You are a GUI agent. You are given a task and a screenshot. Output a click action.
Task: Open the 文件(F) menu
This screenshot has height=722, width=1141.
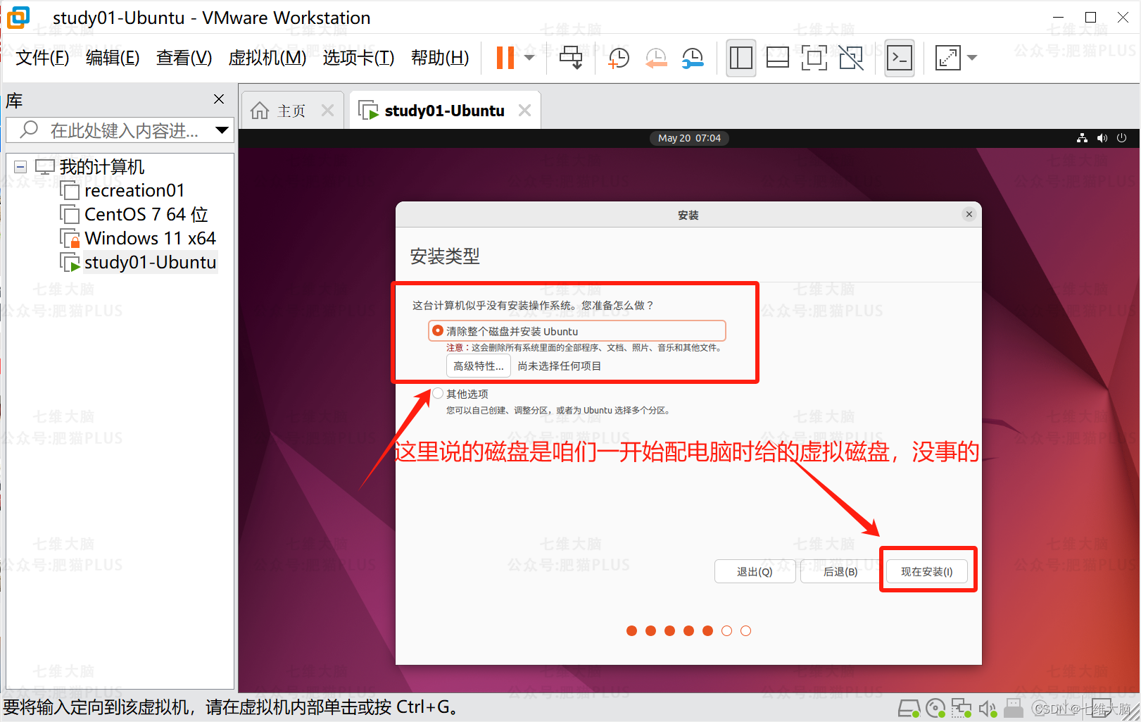click(42, 58)
